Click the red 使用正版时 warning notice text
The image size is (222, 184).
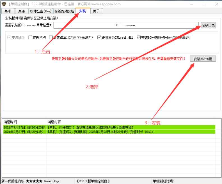click(118, 59)
